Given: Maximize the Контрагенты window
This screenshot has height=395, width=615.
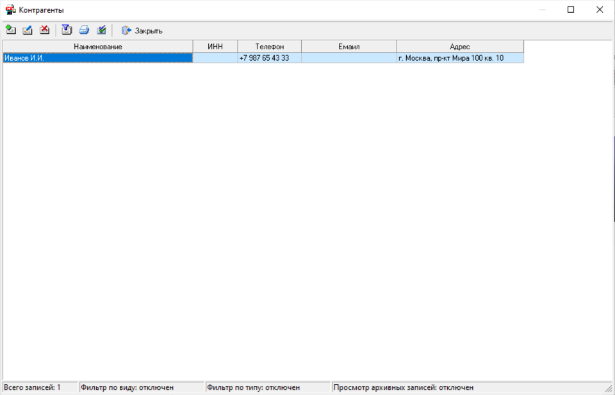Looking at the screenshot, I should click(x=571, y=10).
